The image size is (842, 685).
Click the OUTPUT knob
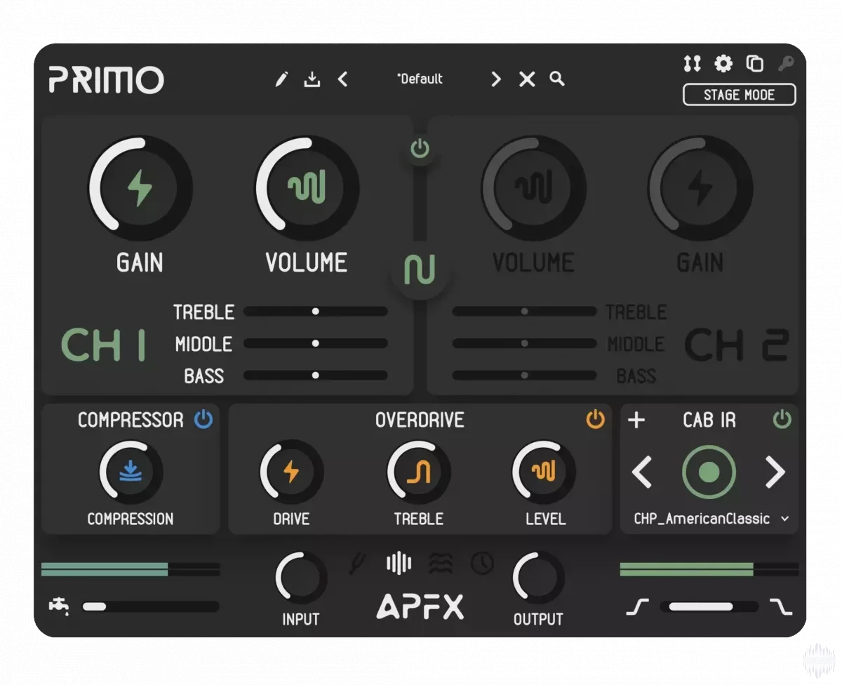[538, 578]
